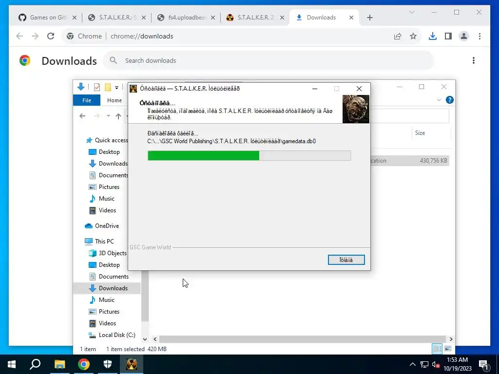Open File tab in Explorer ribbon

pyautogui.click(x=87, y=100)
